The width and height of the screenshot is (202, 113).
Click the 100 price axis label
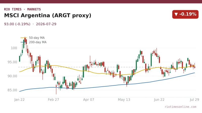(14, 48)
